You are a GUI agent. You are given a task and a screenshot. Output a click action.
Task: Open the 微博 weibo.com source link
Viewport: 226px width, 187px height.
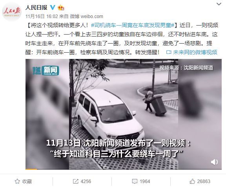86,16
